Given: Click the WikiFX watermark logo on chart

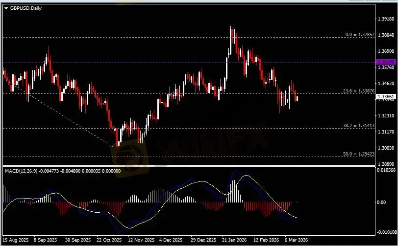Looking at the screenshot, I should [x=130, y=153].
